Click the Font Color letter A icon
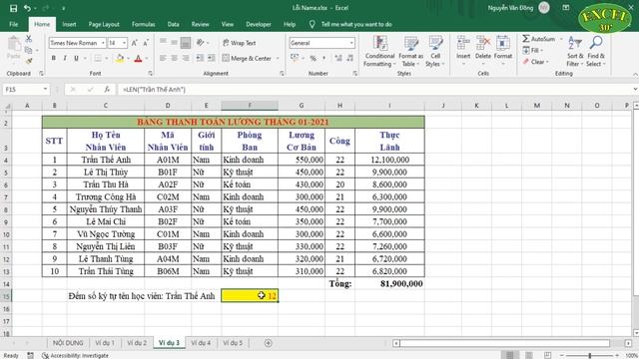Viewport: 639px width, 359px height. (138, 58)
